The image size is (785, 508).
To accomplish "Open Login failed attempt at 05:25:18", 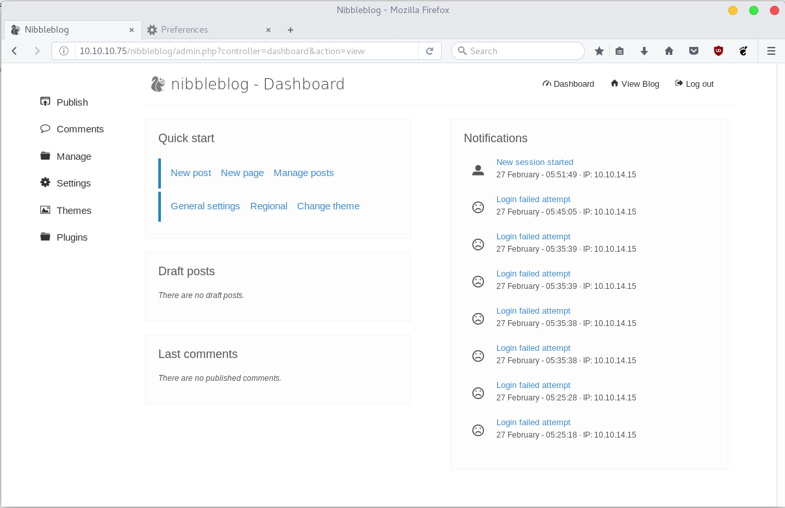I will 534,423.
